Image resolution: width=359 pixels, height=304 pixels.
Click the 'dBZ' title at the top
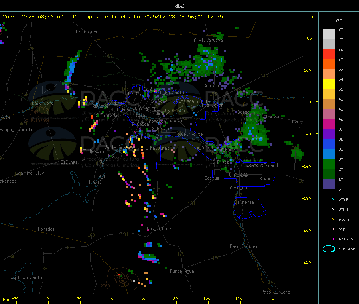[179, 6]
